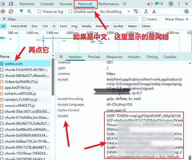Open the network search magnifier
The height and width of the screenshot is (160, 192).
click(29, 11)
